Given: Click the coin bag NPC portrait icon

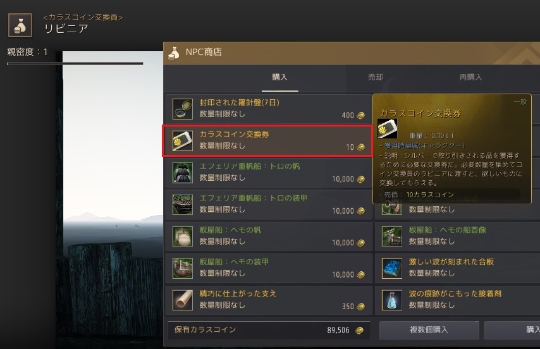Looking at the screenshot, I should (x=20, y=25).
